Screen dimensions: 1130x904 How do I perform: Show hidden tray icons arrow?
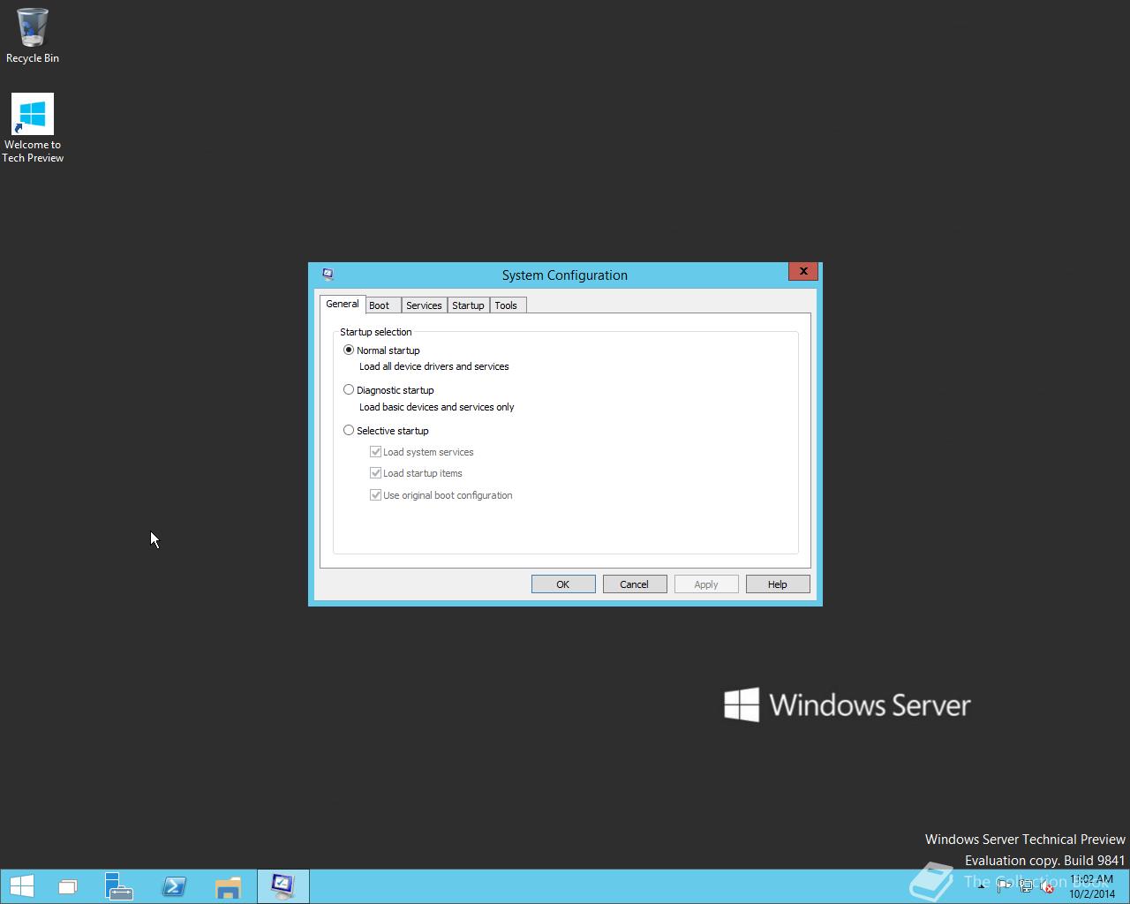pos(981,886)
